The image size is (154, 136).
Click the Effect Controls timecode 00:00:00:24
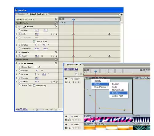[x=22, y=109]
